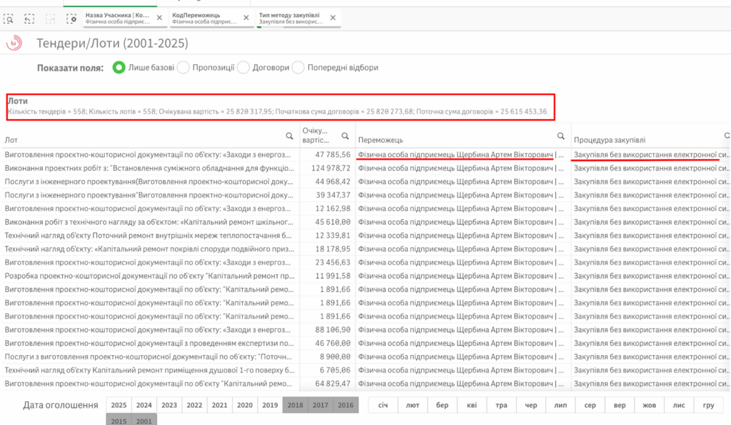Filter by month чер

click(x=531, y=405)
